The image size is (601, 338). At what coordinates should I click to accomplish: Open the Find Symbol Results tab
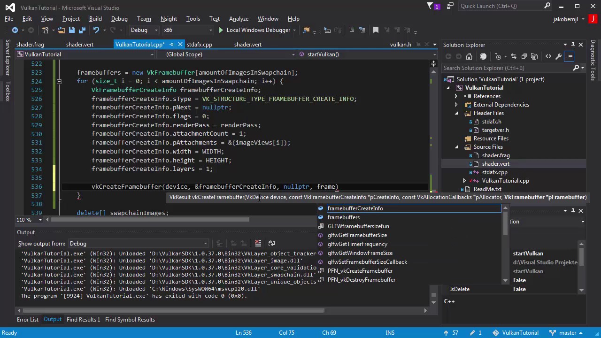[x=130, y=320]
